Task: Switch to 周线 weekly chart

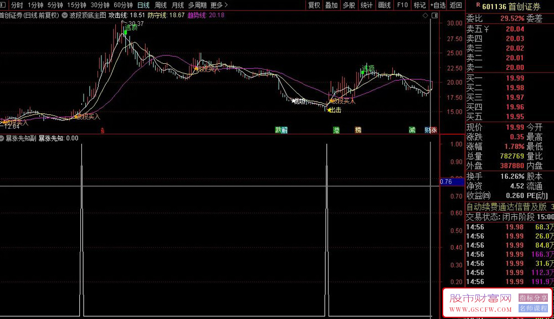Action: tap(161, 6)
